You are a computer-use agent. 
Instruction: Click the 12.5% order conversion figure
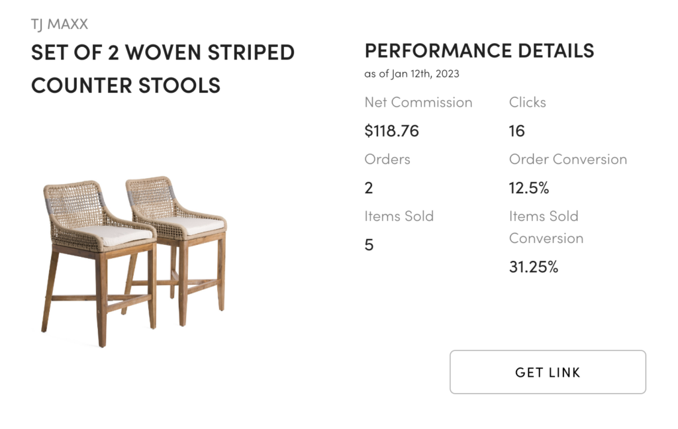tap(529, 188)
